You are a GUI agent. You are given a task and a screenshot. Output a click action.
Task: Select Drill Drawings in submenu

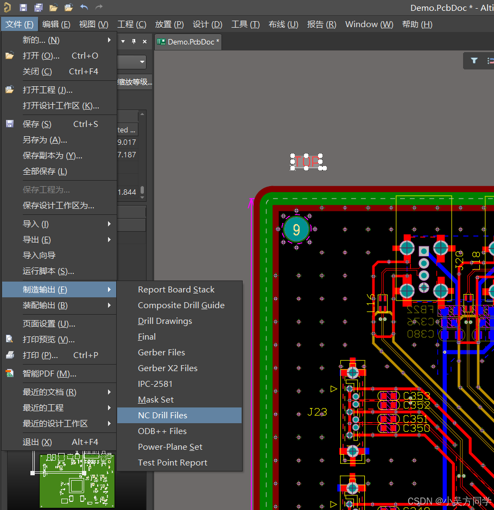[179, 321]
